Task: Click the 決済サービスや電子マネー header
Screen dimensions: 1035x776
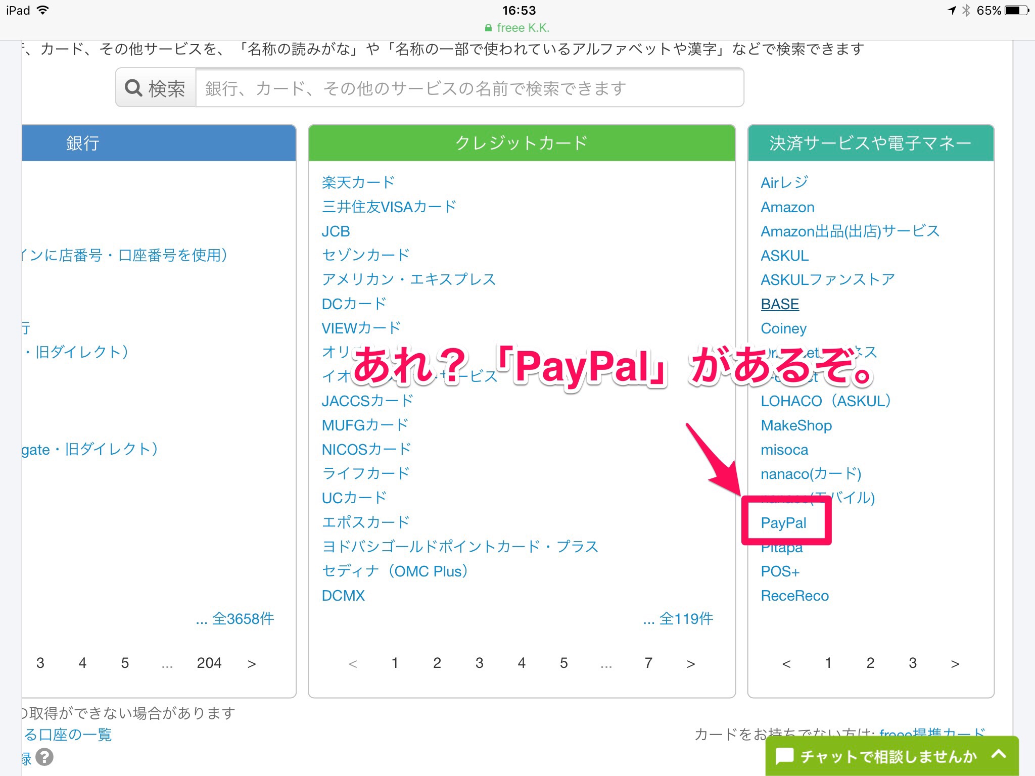Action: coord(870,143)
